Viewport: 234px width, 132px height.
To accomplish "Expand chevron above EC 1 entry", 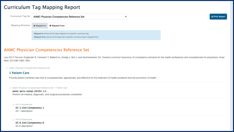I will tap(14, 105).
